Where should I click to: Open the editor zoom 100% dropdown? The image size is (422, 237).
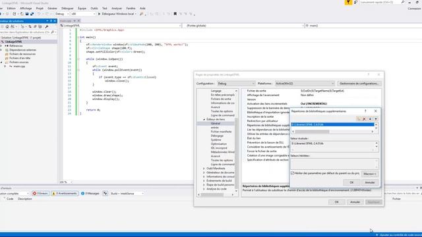tap(66, 182)
